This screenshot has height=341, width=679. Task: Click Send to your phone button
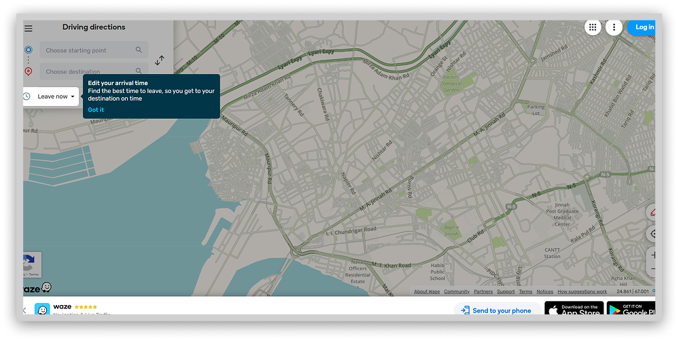click(497, 310)
